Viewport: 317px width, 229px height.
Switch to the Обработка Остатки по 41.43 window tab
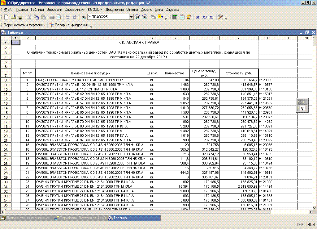[x=80, y=218]
